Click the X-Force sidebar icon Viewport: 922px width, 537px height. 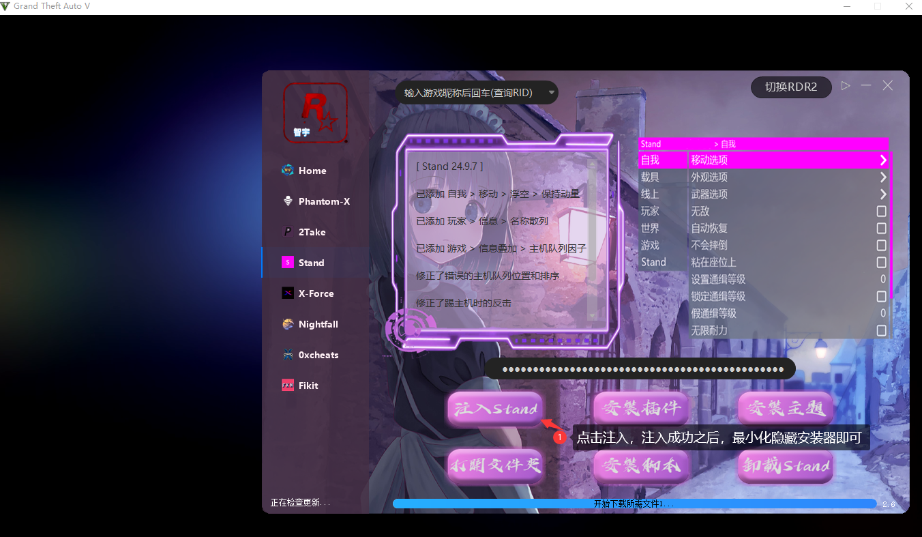[288, 293]
